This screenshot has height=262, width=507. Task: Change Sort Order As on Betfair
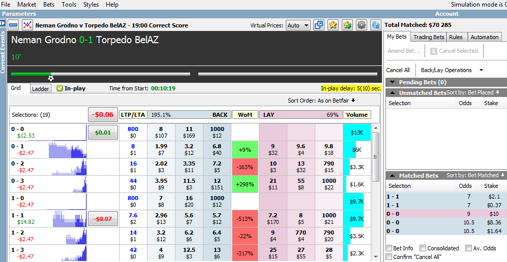[x=321, y=101]
